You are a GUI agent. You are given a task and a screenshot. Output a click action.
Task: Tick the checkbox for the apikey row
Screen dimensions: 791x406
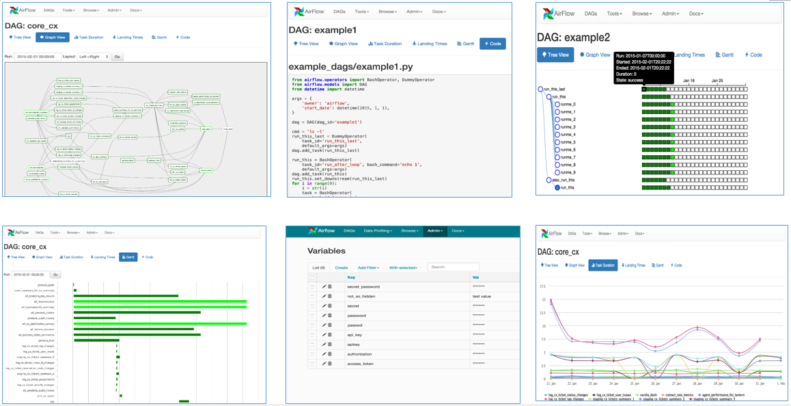(311, 344)
